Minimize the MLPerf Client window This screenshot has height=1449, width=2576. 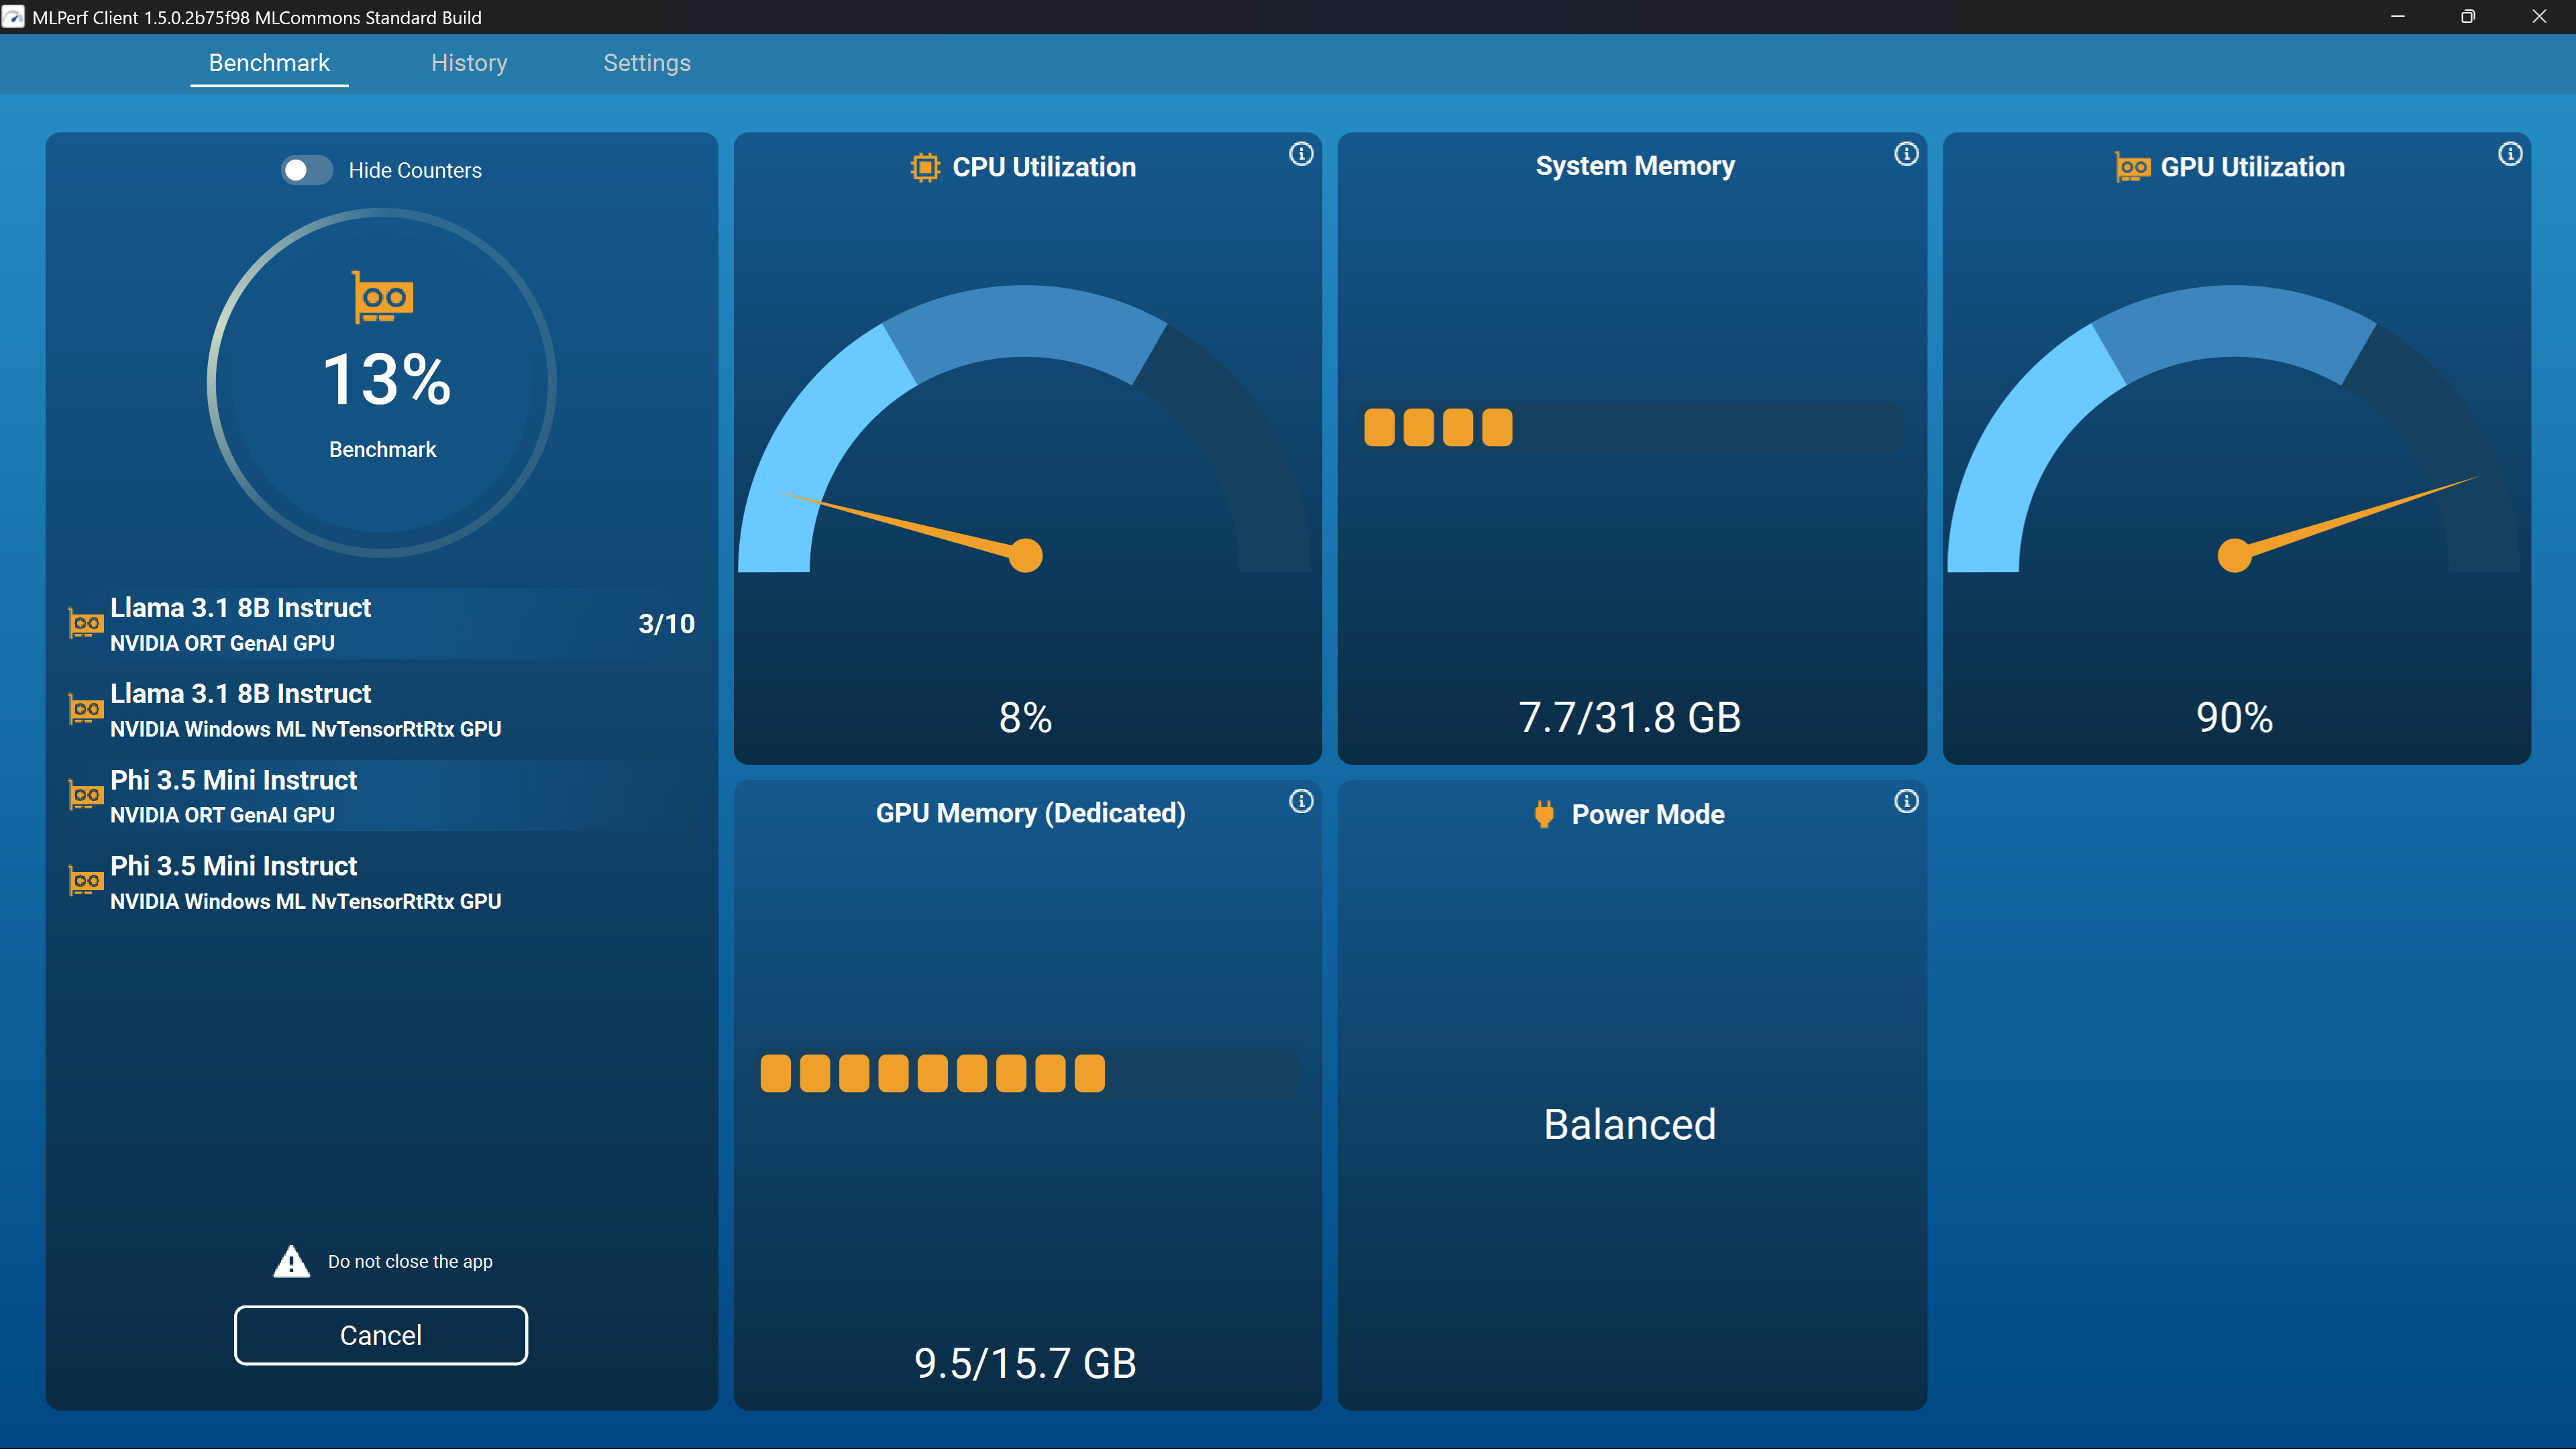[2397, 17]
